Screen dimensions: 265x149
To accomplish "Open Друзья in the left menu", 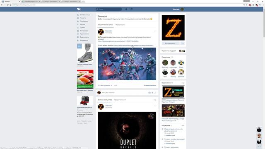I will point(82,24).
